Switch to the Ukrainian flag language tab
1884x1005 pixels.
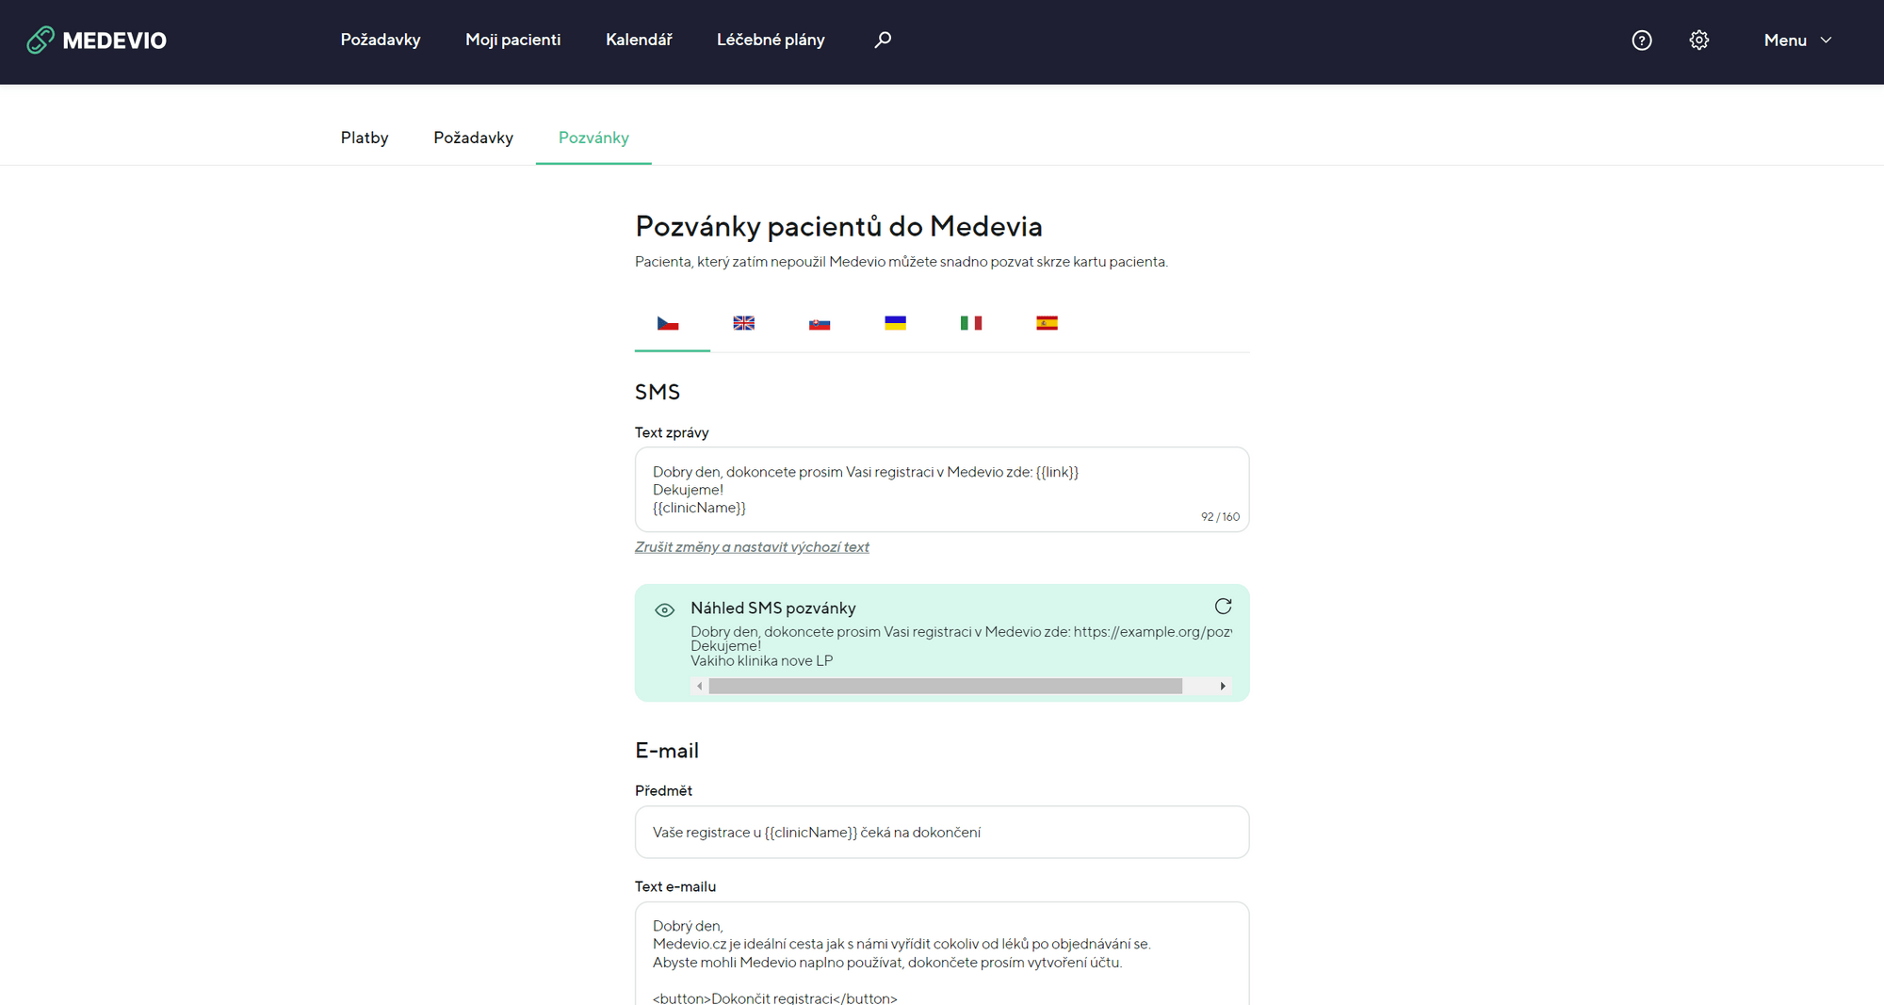point(896,323)
